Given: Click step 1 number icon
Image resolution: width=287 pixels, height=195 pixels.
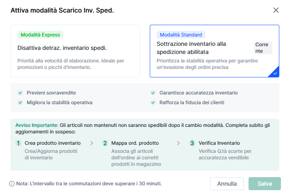Looking at the screenshot, I should pos(18,143).
